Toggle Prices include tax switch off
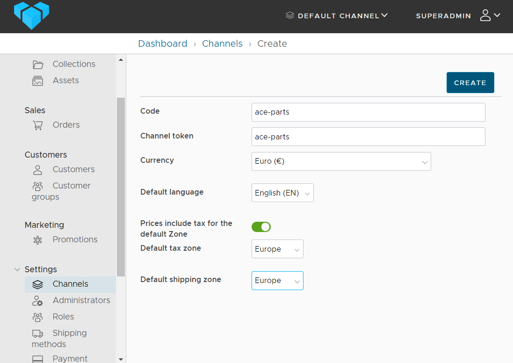 [261, 227]
